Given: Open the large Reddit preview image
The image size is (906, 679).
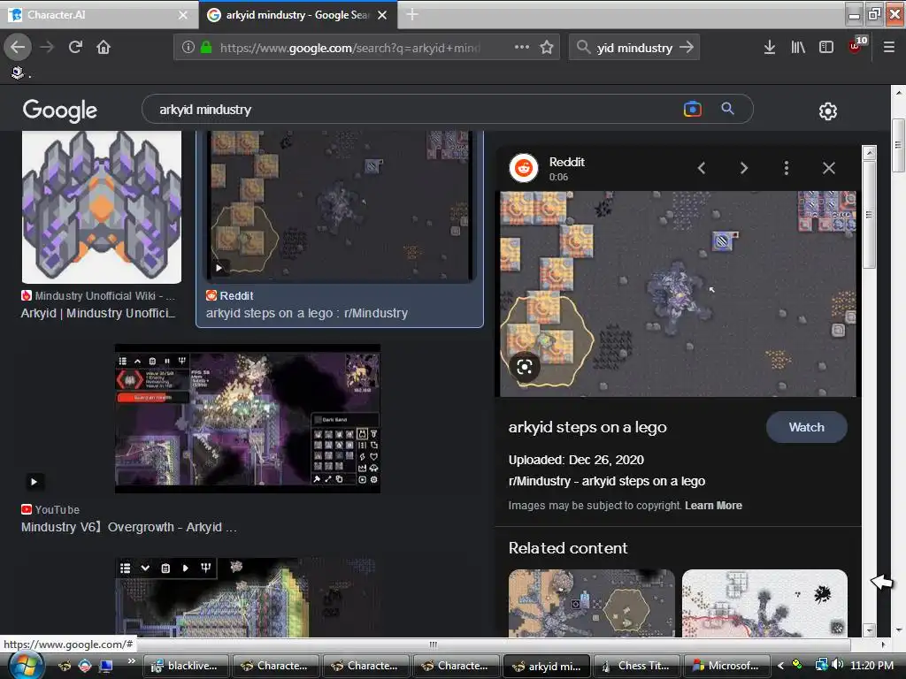Looking at the screenshot, I should click(678, 294).
